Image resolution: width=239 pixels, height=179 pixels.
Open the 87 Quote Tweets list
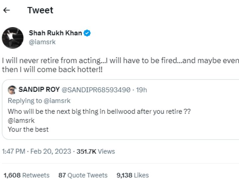(83, 175)
